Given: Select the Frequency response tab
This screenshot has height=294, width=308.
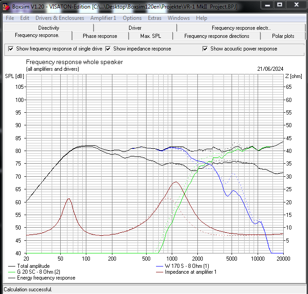Looking at the screenshot, I should [37, 35].
